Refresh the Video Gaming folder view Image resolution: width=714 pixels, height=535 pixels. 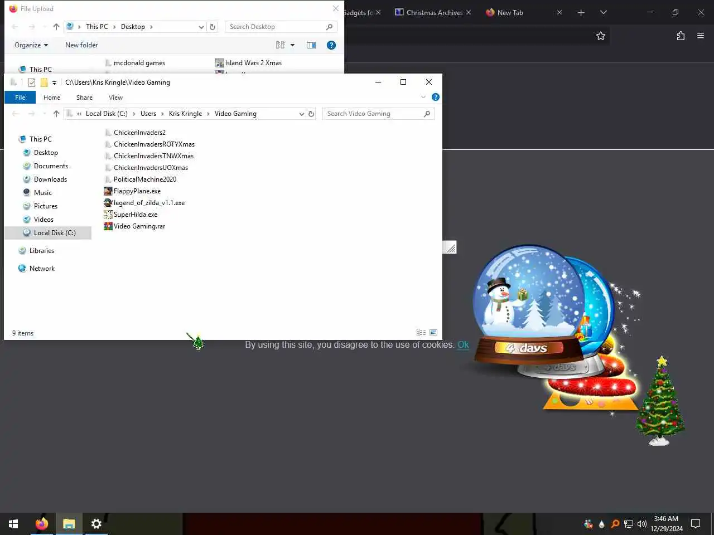click(x=311, y=114)
